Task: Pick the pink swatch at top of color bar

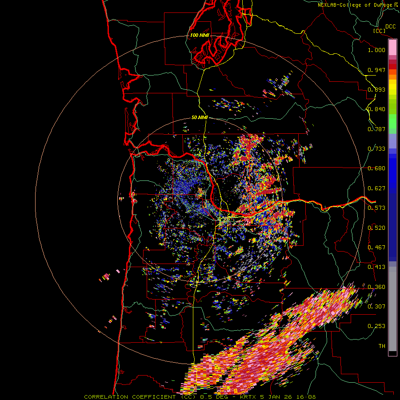Action: 392,48
